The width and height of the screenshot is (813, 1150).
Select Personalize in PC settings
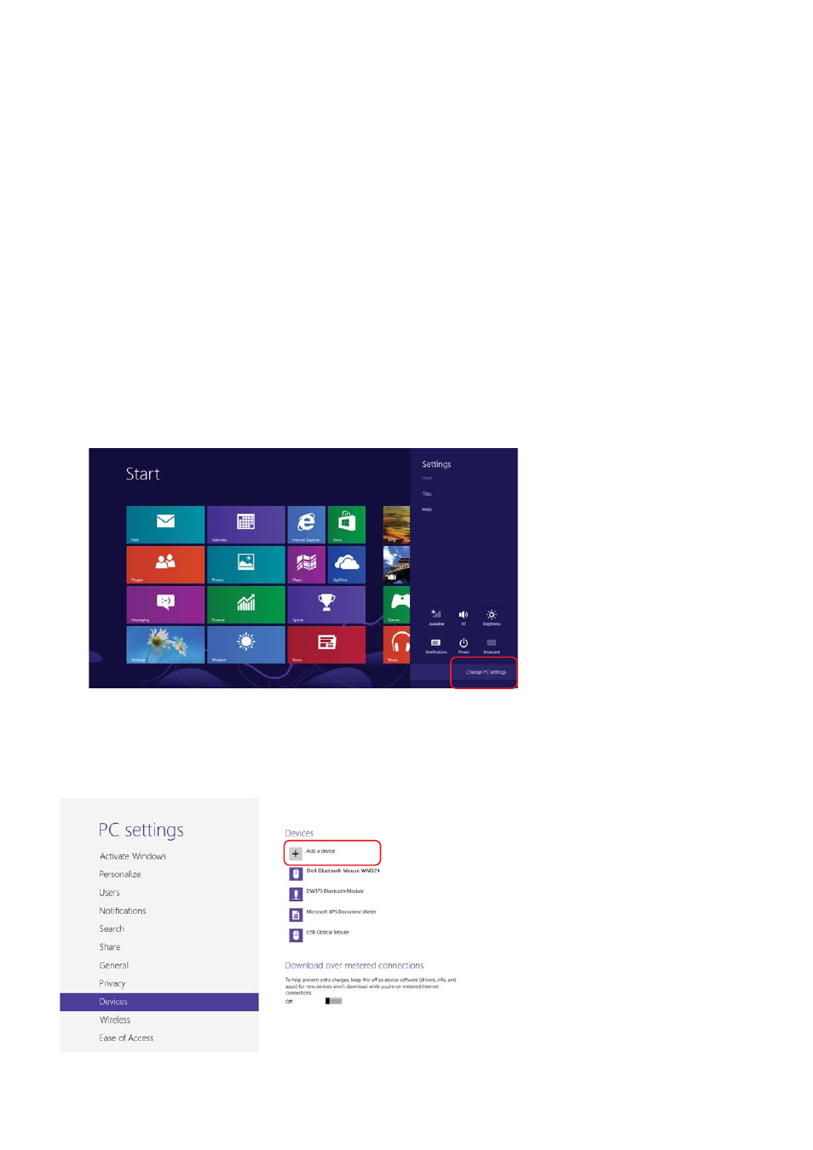pyautogui.click(x=120, y=874)
